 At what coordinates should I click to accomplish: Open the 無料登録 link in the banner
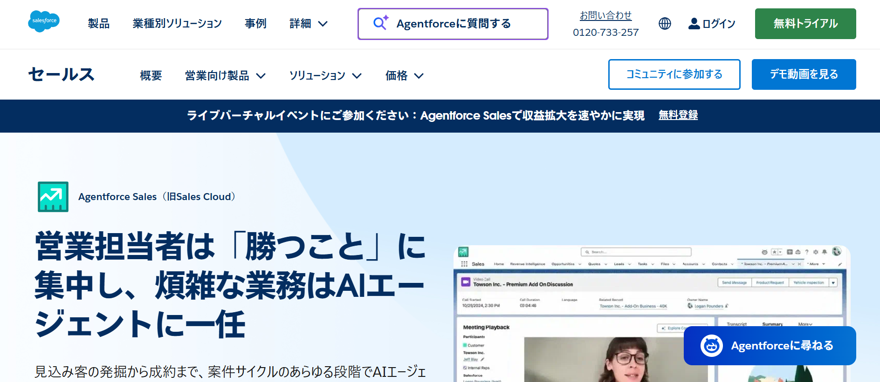[678, 115]
